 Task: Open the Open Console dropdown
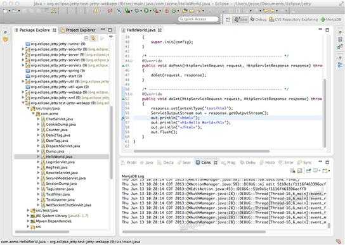(329, 171)
